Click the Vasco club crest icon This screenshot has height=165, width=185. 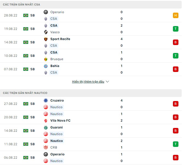click(x=46, y=32)
